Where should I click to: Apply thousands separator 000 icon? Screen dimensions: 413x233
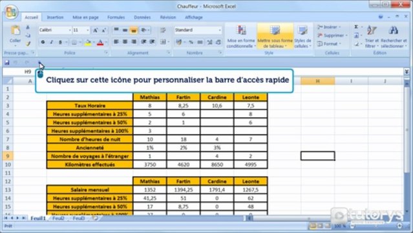pos(200,42)
